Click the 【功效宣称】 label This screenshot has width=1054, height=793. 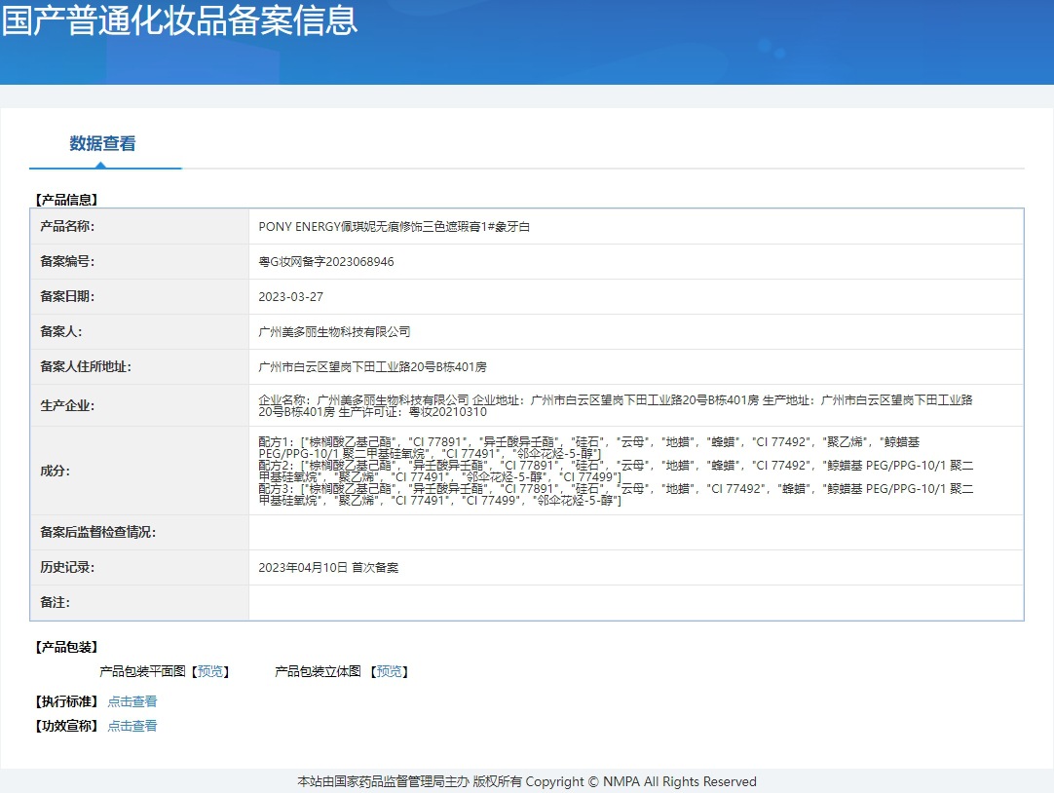[x=66, y=726]
